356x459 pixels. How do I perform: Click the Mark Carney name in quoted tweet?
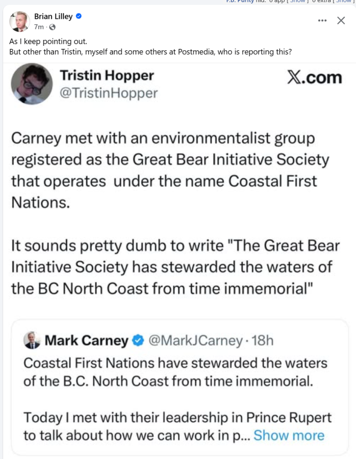coord(86,341)
